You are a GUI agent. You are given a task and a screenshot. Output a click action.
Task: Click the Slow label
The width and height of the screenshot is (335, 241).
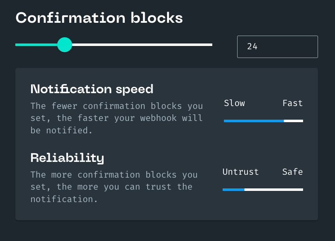point(234,103)
